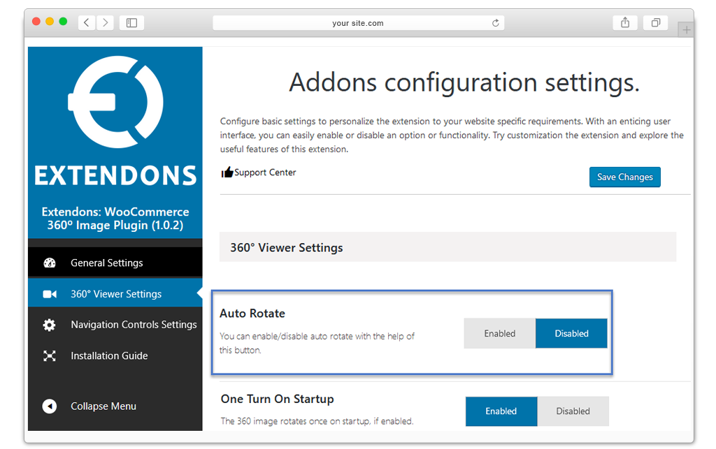
Task: Toggle the browser sidebar icon
Action: coord(131,22)
